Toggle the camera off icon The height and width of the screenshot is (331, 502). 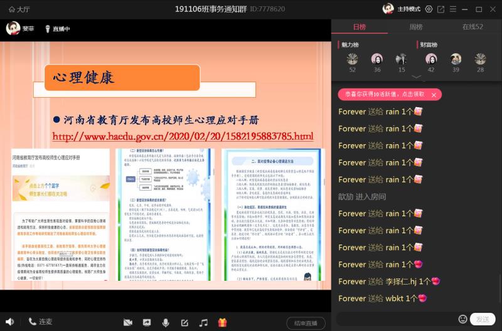[x=128, y=323]
